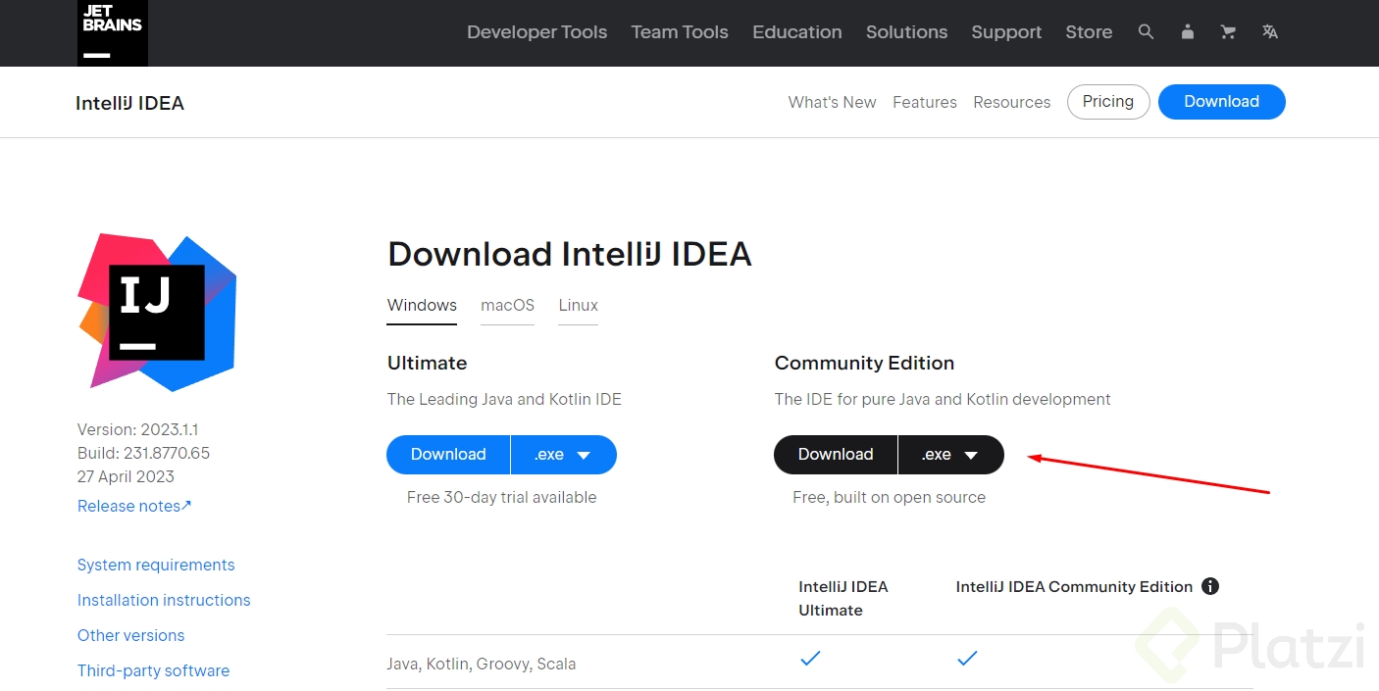Switch to the macOS tab
Screen dimensions: 1379x691
point(507,305)
